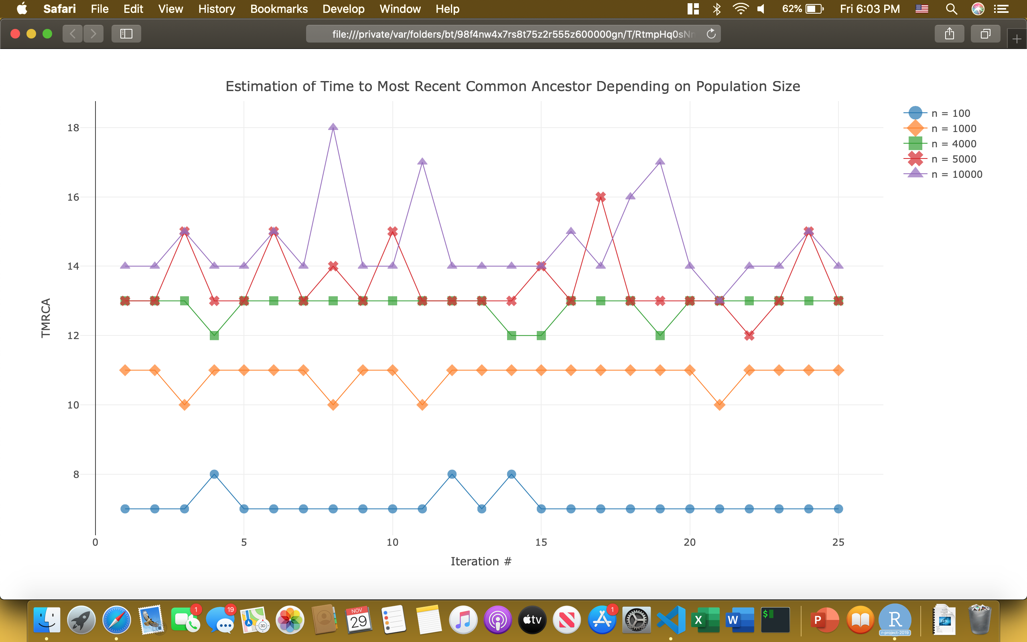The height and width of the screenshot is (642, 1027).
Task: Click the n = 5000 red swatch
Action: (x=915, y=159)
